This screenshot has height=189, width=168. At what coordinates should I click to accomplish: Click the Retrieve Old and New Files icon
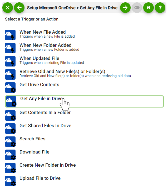click(x=10, y=74)
